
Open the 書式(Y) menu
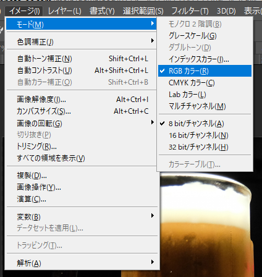(x=102, y=11)
